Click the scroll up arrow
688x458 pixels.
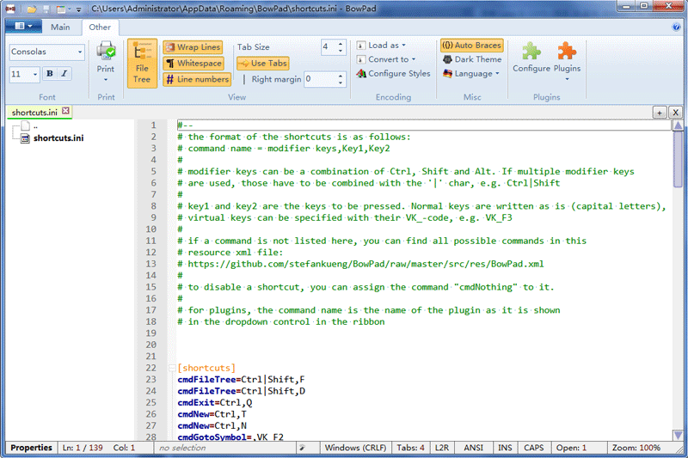(x=678, y=125)
